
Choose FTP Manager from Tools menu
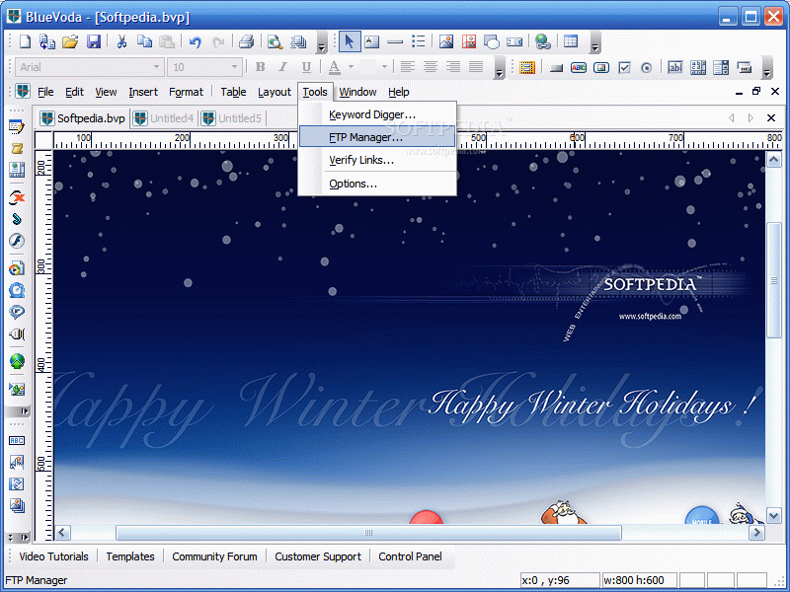[365, 137]
